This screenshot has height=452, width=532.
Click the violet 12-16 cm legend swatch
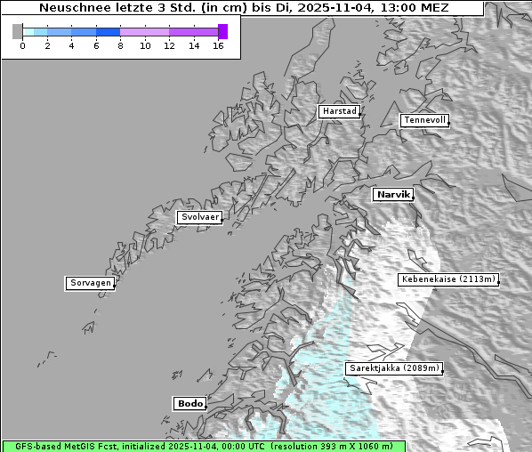point(194,32)
